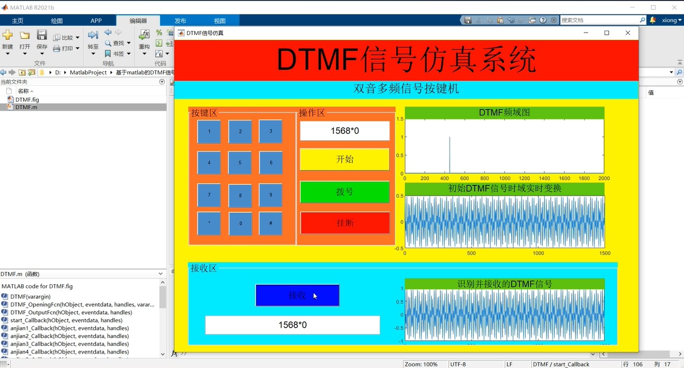Open the 当前文件夹 panel actions menu
This screenshot has height=368, width=684.
pos(162,82)
